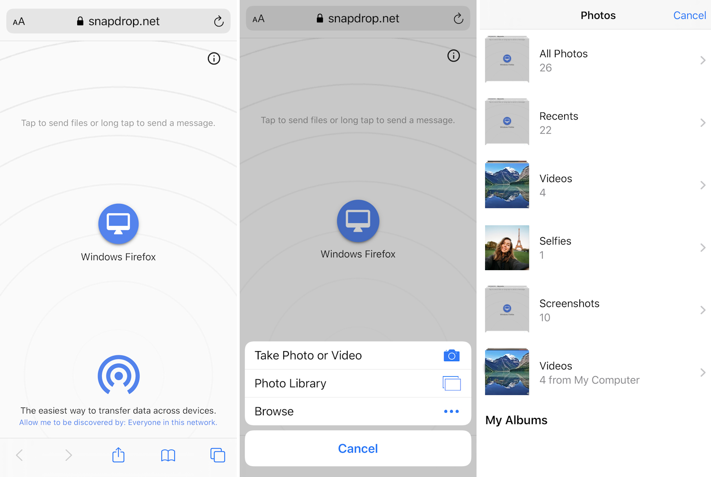
Task: Open the info icon in the left screen
Action: point(214,59)
